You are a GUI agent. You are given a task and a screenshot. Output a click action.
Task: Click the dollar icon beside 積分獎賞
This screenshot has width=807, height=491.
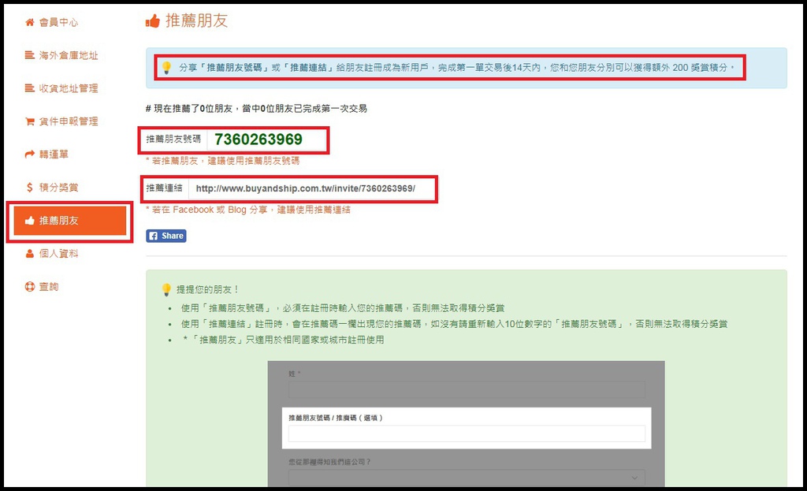tap(30, 188)
